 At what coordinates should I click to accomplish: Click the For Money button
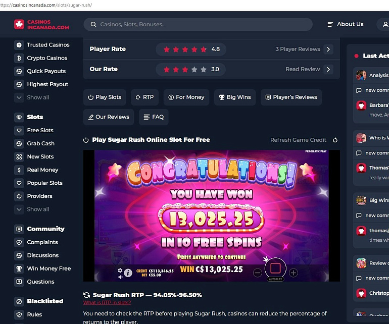(186, 97)
